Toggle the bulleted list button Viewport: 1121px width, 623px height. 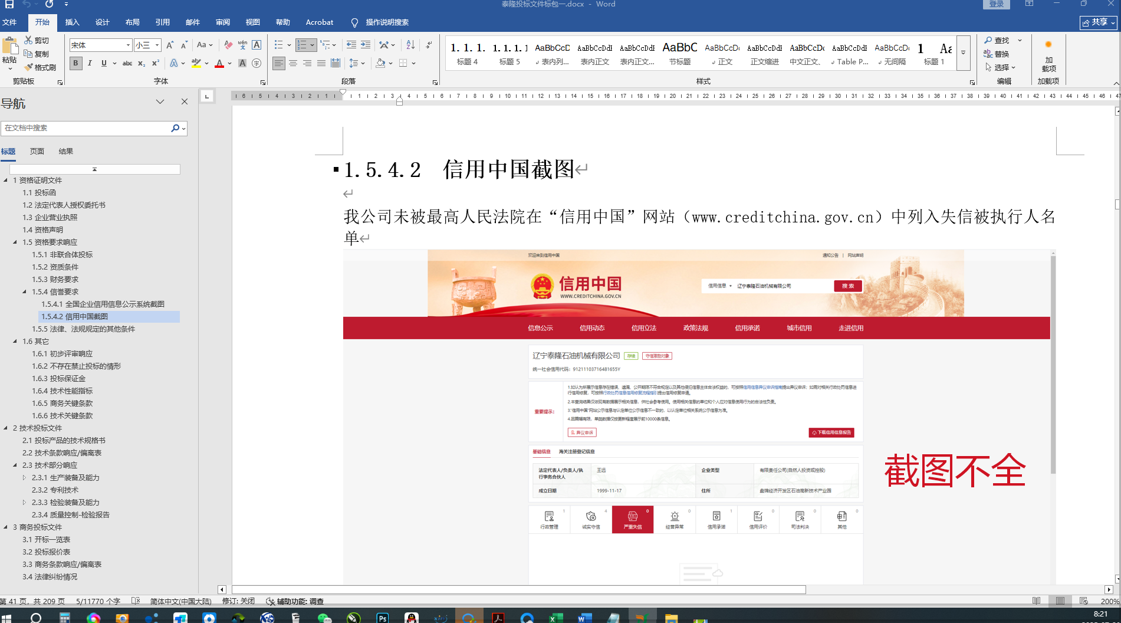(x=279, y=45)
